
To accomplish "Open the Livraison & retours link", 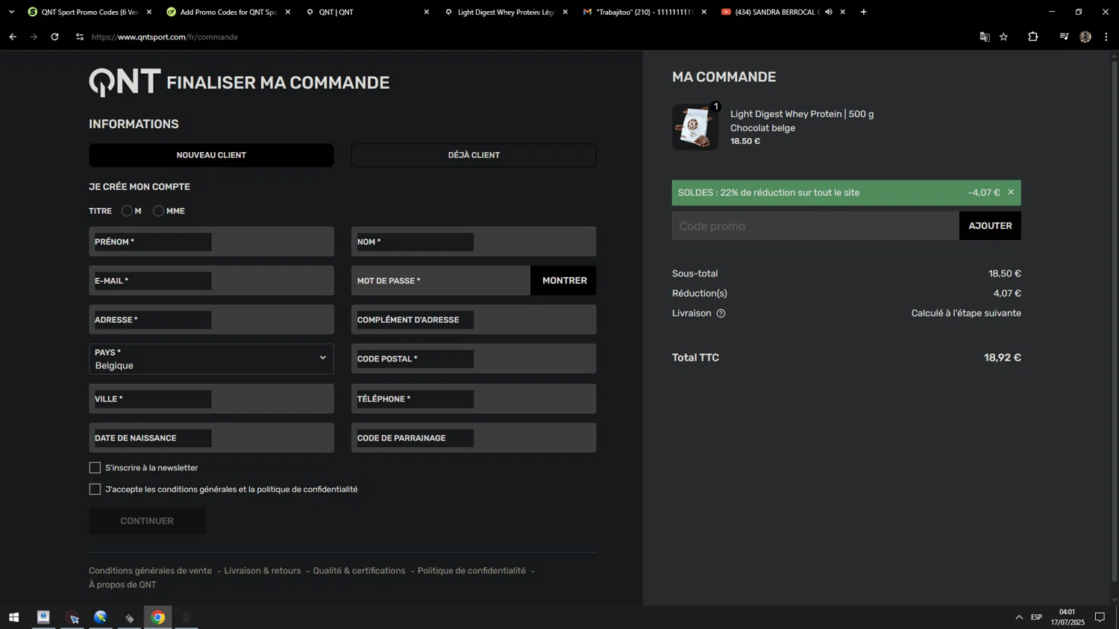I will (x=263, y=571).
